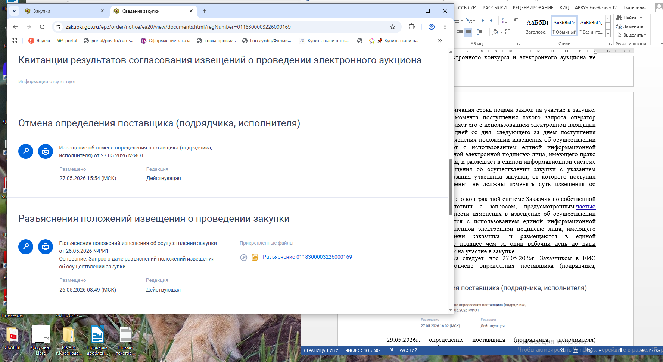Open the Chrome apps grid shortcut

pos(14,41)
